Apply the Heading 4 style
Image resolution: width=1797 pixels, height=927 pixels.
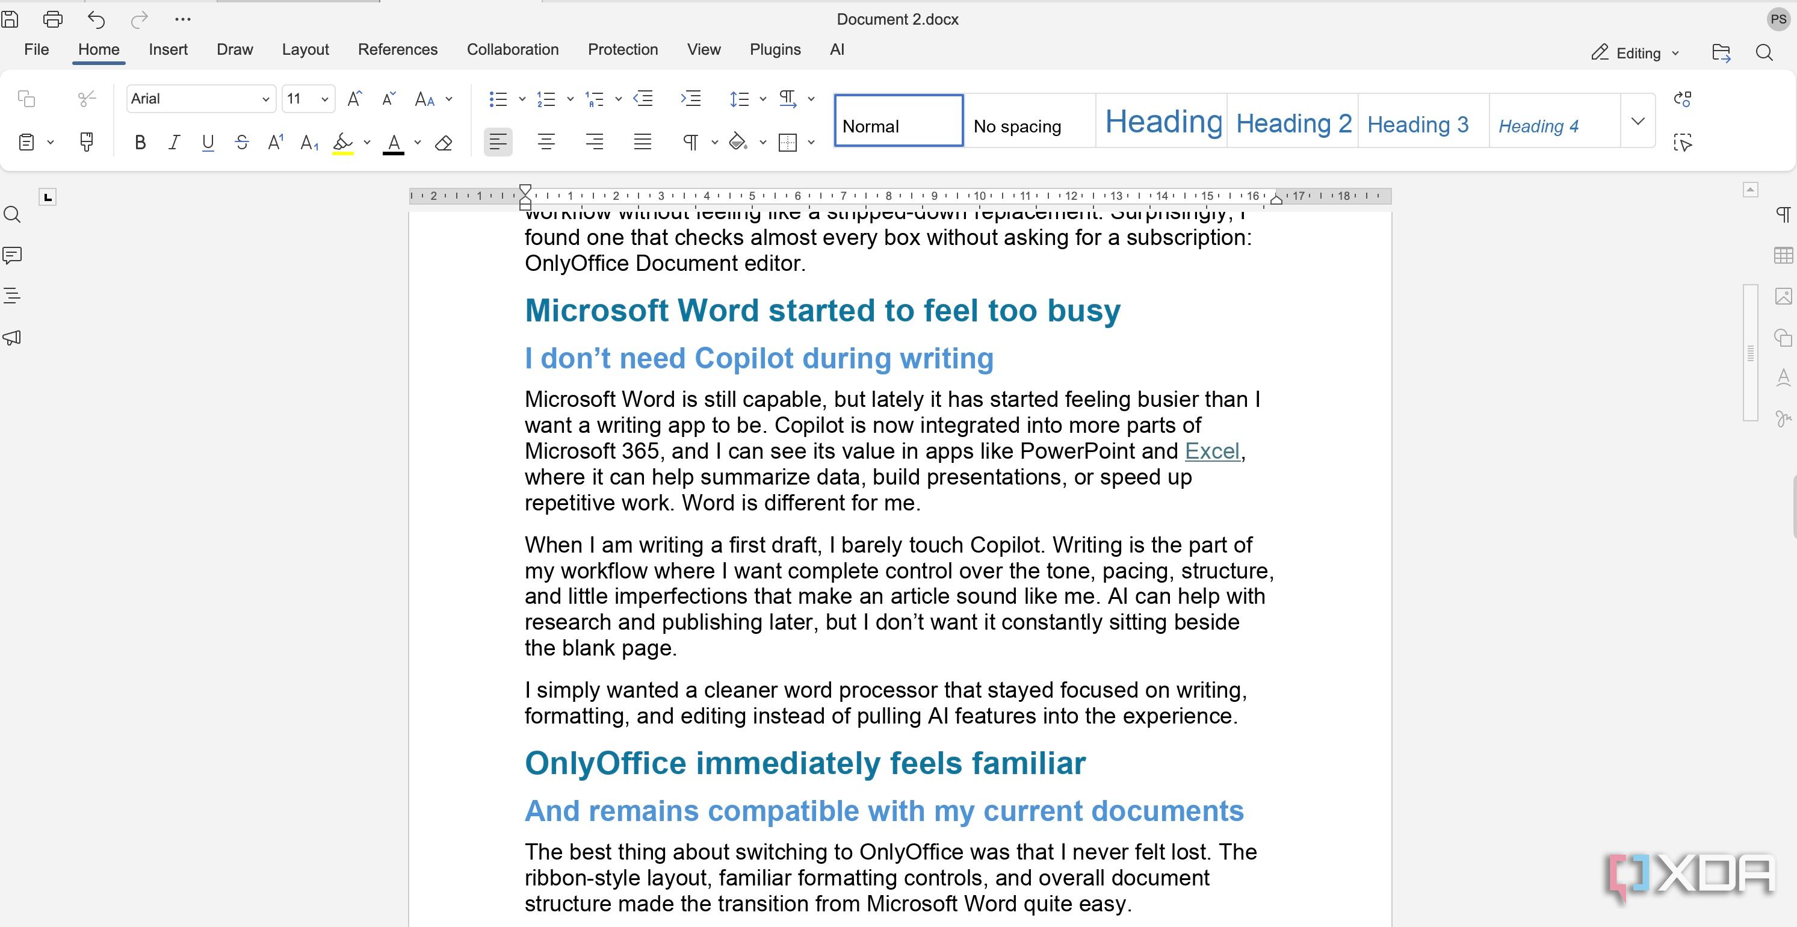(x=1555, y=122)
